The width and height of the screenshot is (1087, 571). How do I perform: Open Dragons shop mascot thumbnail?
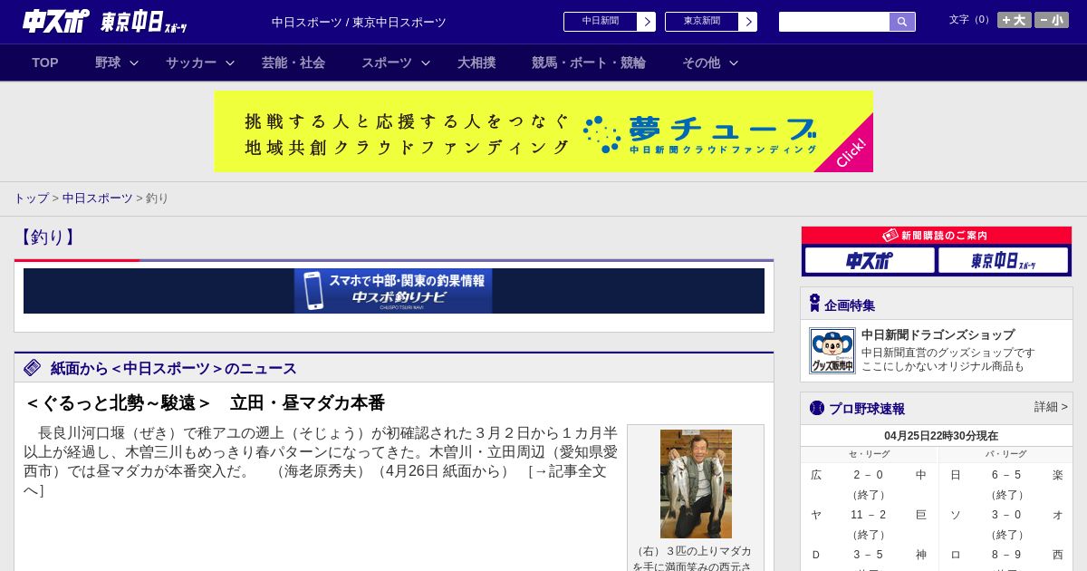click(832, 351)
